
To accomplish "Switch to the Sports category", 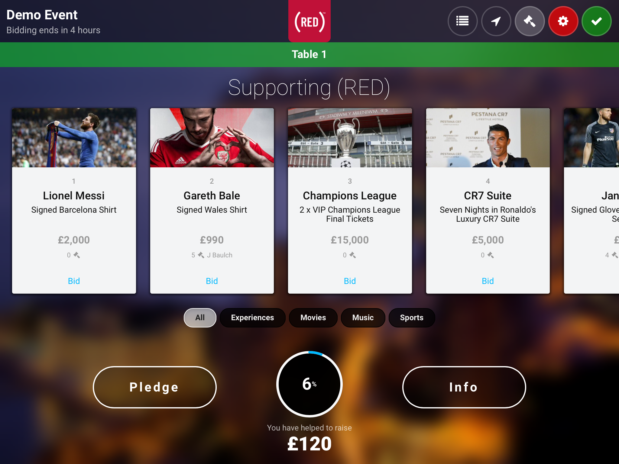I will 412,317.
